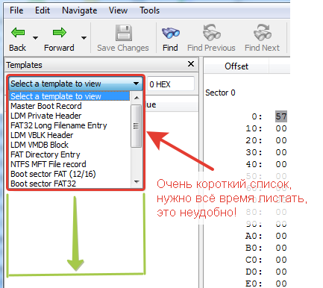Open the Navigate menu

pos(80,10)
